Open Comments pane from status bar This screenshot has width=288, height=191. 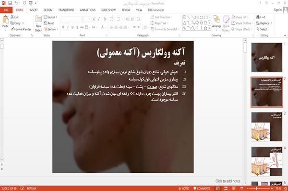pyautogui.click(x=202, y=188)
